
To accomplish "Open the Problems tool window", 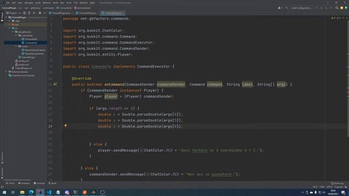I will pyautogui.click(x=24, y=183).
